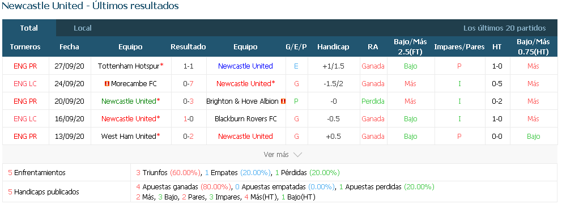Viewport: 562px width, 204px height.
Task: Click the 0-3 result versus Brighton
Action: pos(188,101)
